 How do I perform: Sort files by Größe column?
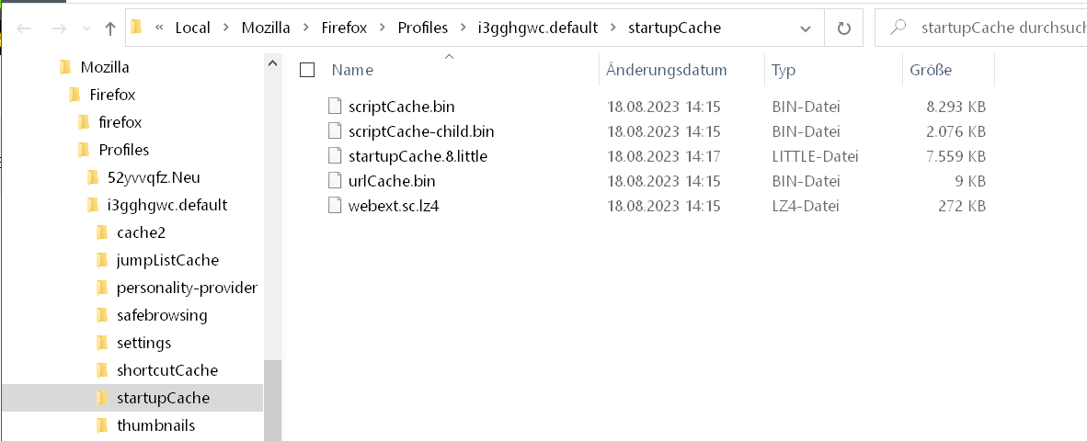931,70
